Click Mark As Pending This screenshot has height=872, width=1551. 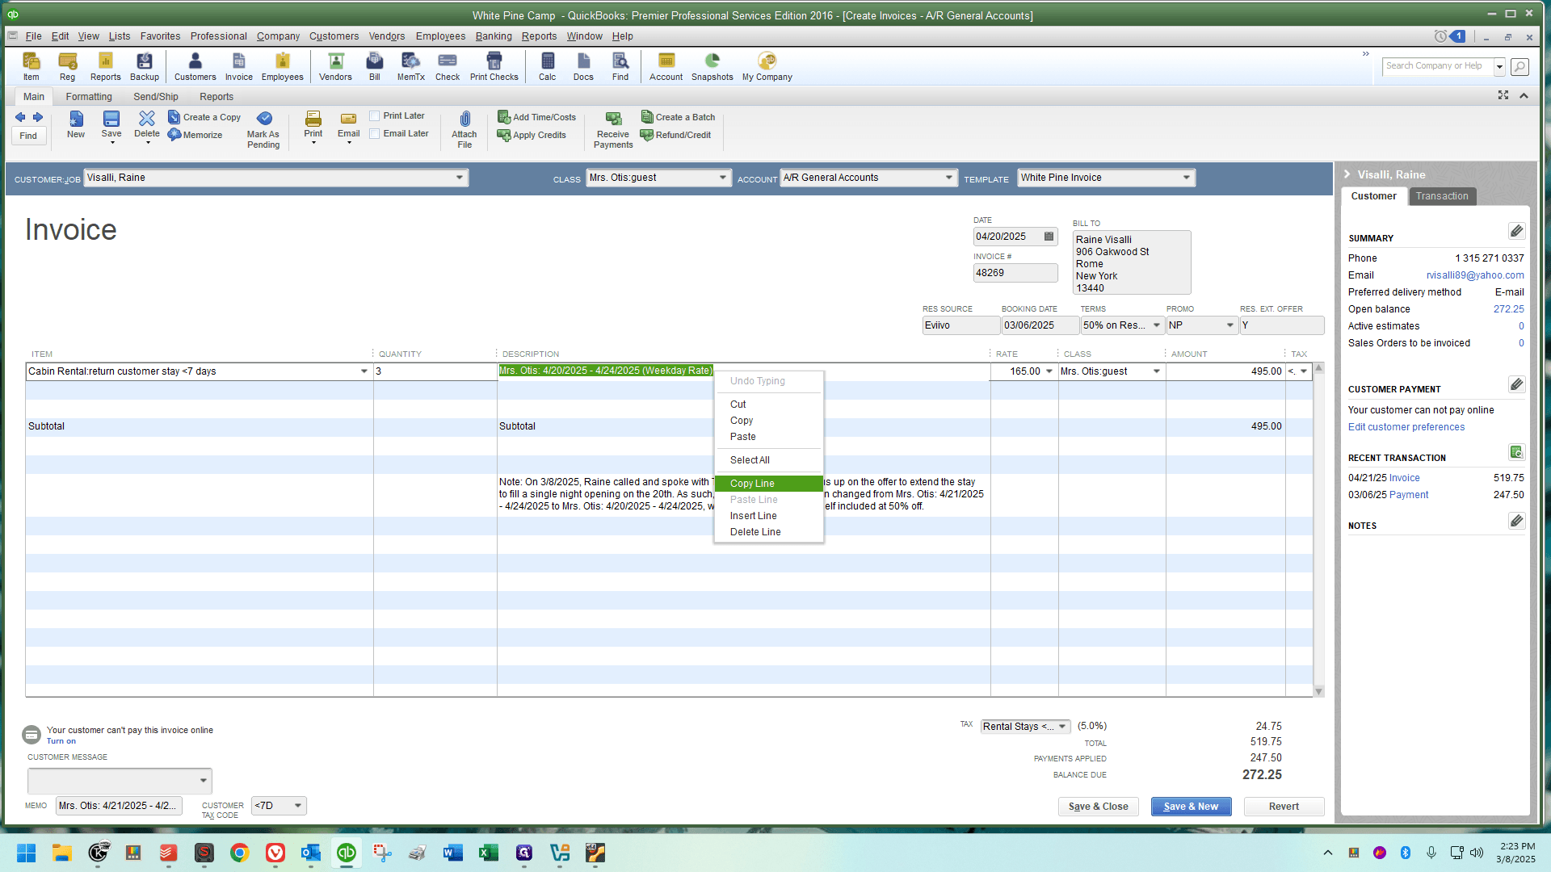(x=263, y=129)
